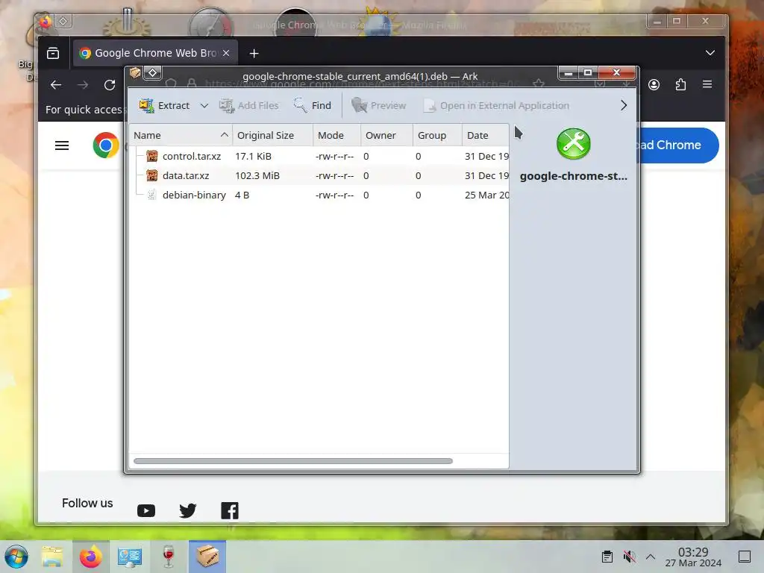Click the 17.1 KiB size cell

pos(254,156)
